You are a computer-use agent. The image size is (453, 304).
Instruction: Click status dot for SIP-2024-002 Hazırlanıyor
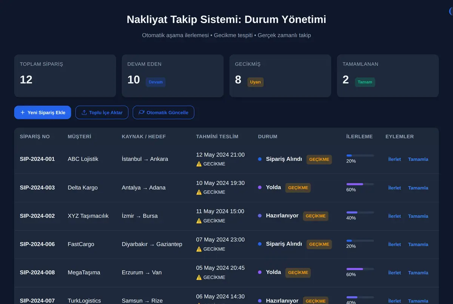point(260,216)
